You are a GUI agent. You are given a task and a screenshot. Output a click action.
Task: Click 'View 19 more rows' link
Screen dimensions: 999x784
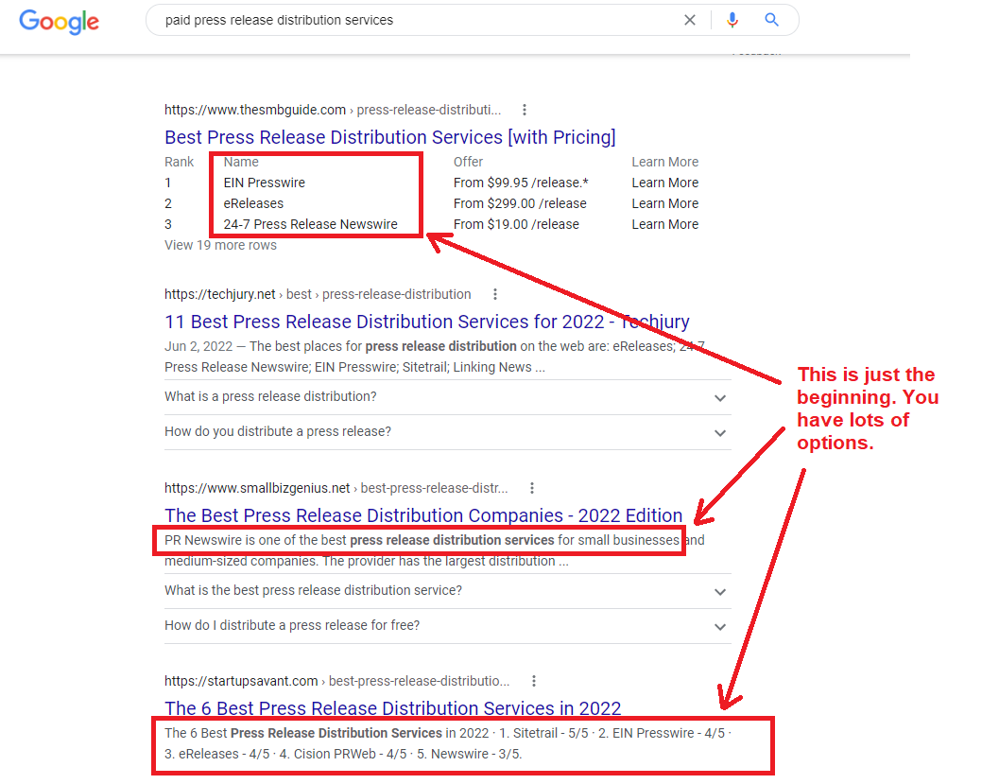(x=220, y=245)
